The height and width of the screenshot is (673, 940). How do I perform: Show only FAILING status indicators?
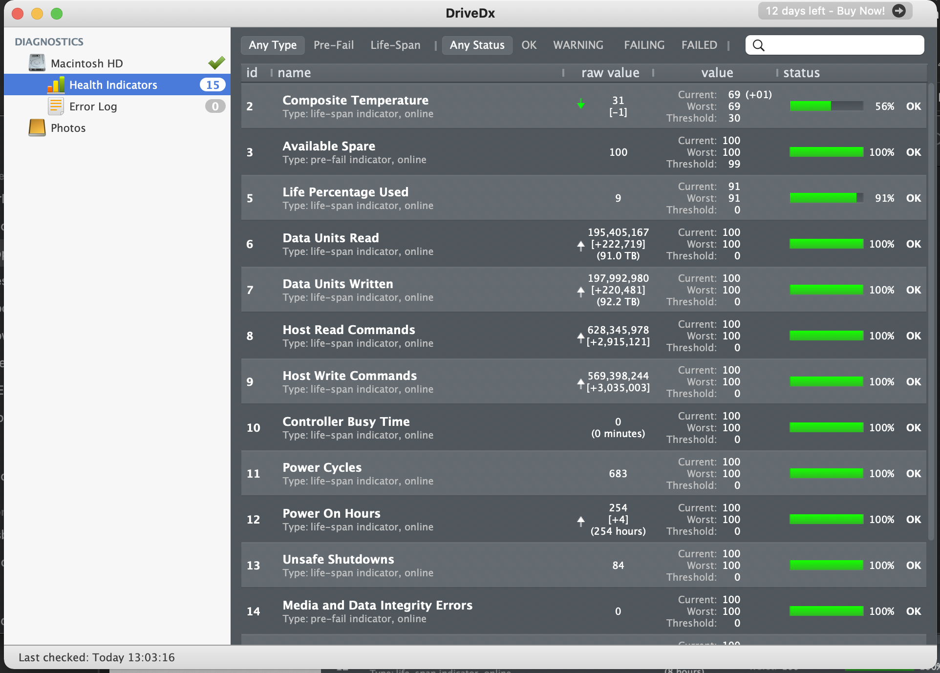click(644, 45)
